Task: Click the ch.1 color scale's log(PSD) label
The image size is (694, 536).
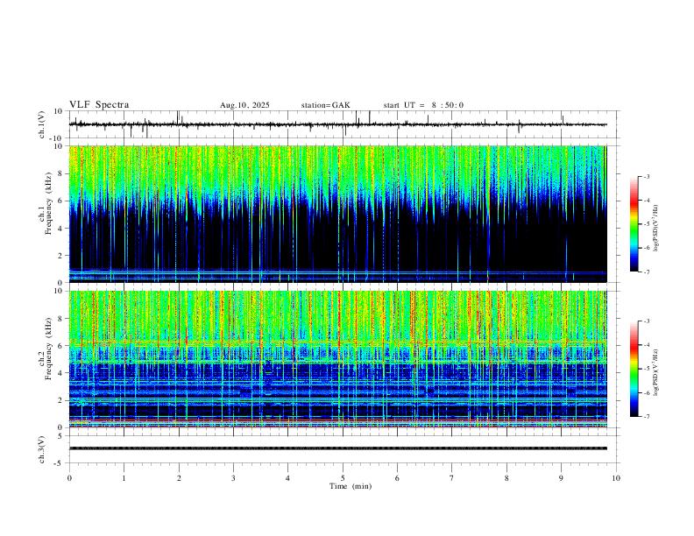Action: pos(656,229)
